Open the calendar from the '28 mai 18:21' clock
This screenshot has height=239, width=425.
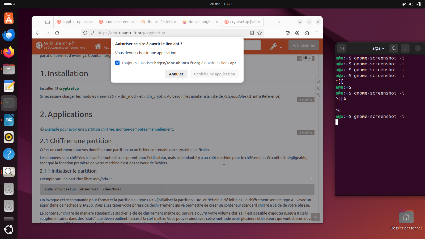pos(221,4)
